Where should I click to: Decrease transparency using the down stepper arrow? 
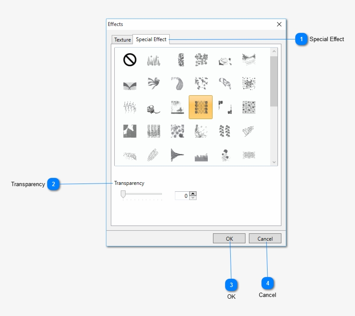[x=192, y=197]
